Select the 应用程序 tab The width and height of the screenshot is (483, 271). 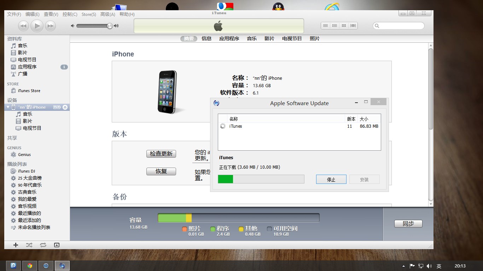[229, 38]
